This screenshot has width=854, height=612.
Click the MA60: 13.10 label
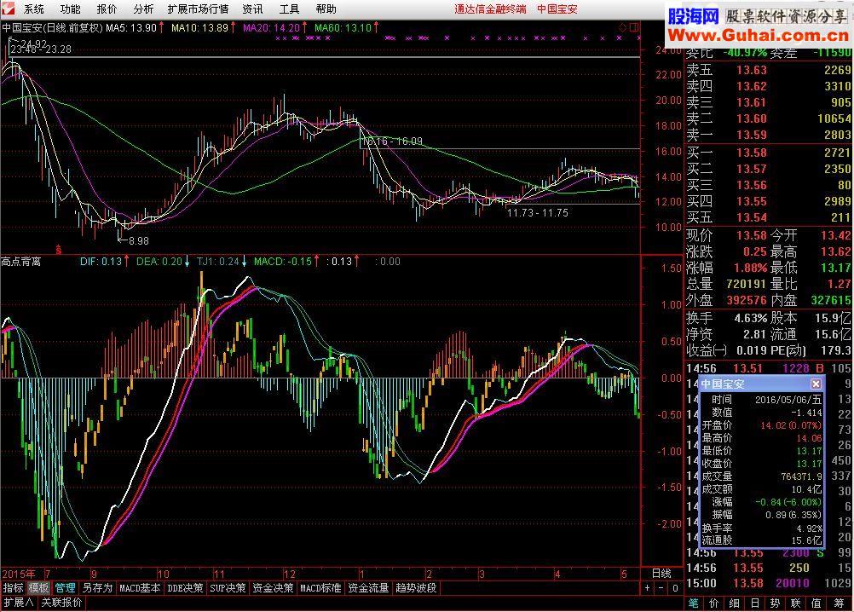click(343, 27)
